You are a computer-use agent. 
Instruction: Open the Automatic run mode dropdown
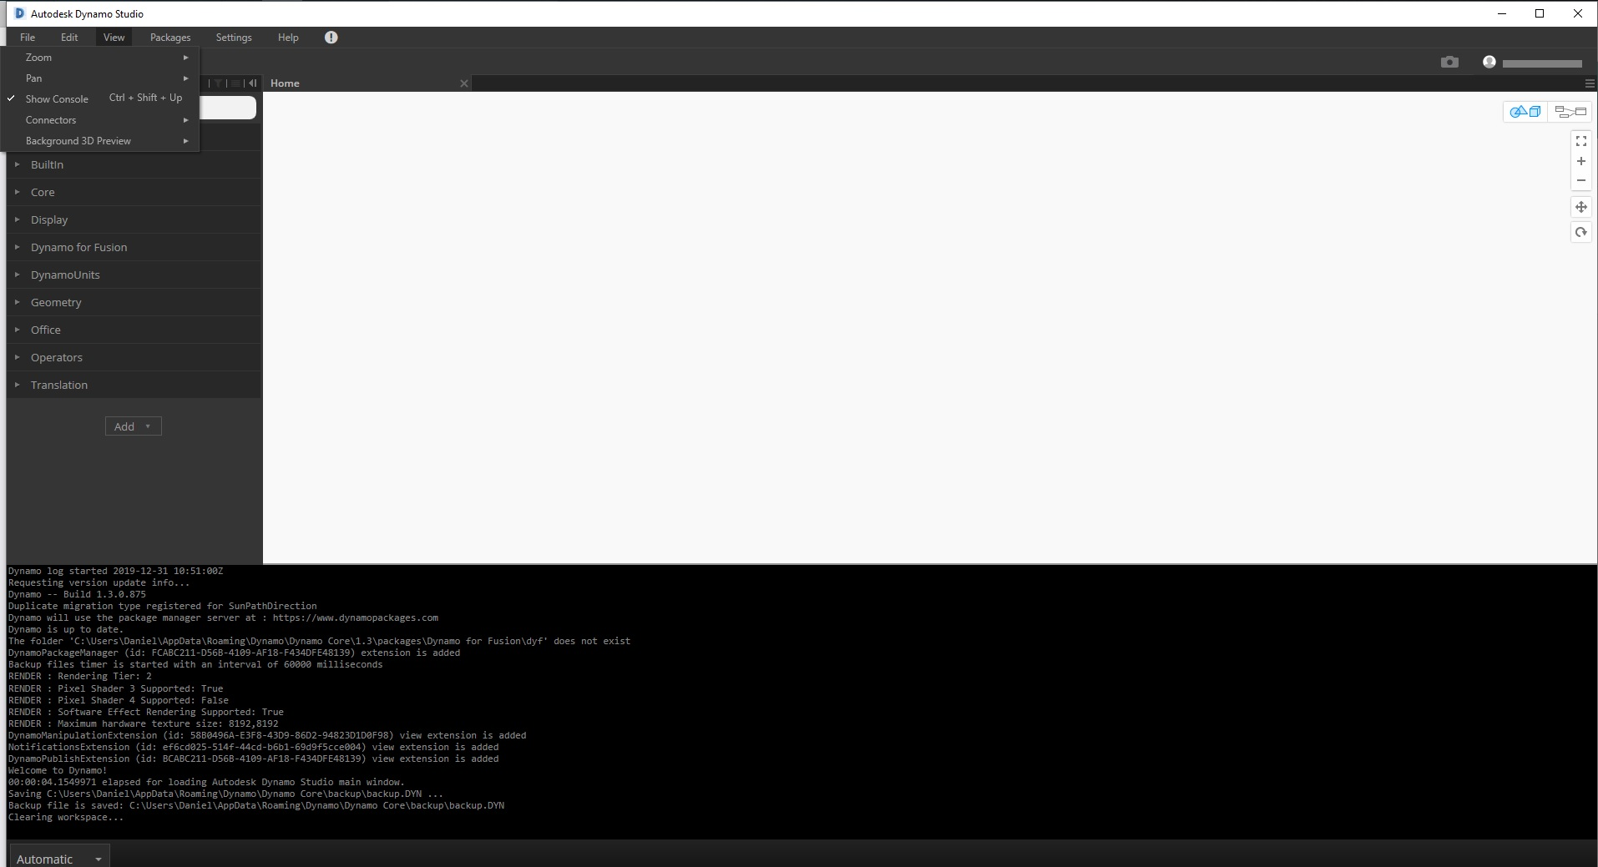click(x=59, y=858)
